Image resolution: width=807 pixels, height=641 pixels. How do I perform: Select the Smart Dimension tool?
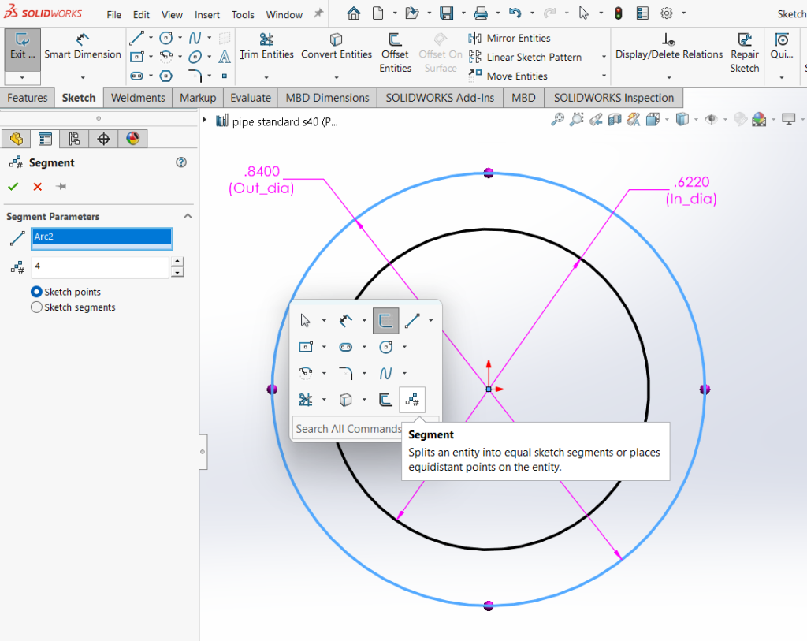point(82,47)
